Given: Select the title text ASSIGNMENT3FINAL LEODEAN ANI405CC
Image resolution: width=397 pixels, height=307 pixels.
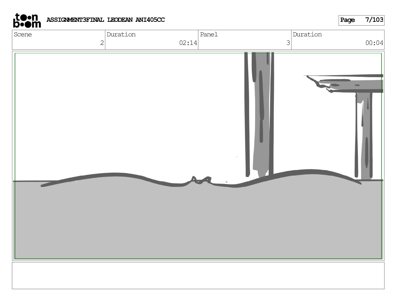Looking at the screenshot, I should pyautogui.click(x=106, y=20).
